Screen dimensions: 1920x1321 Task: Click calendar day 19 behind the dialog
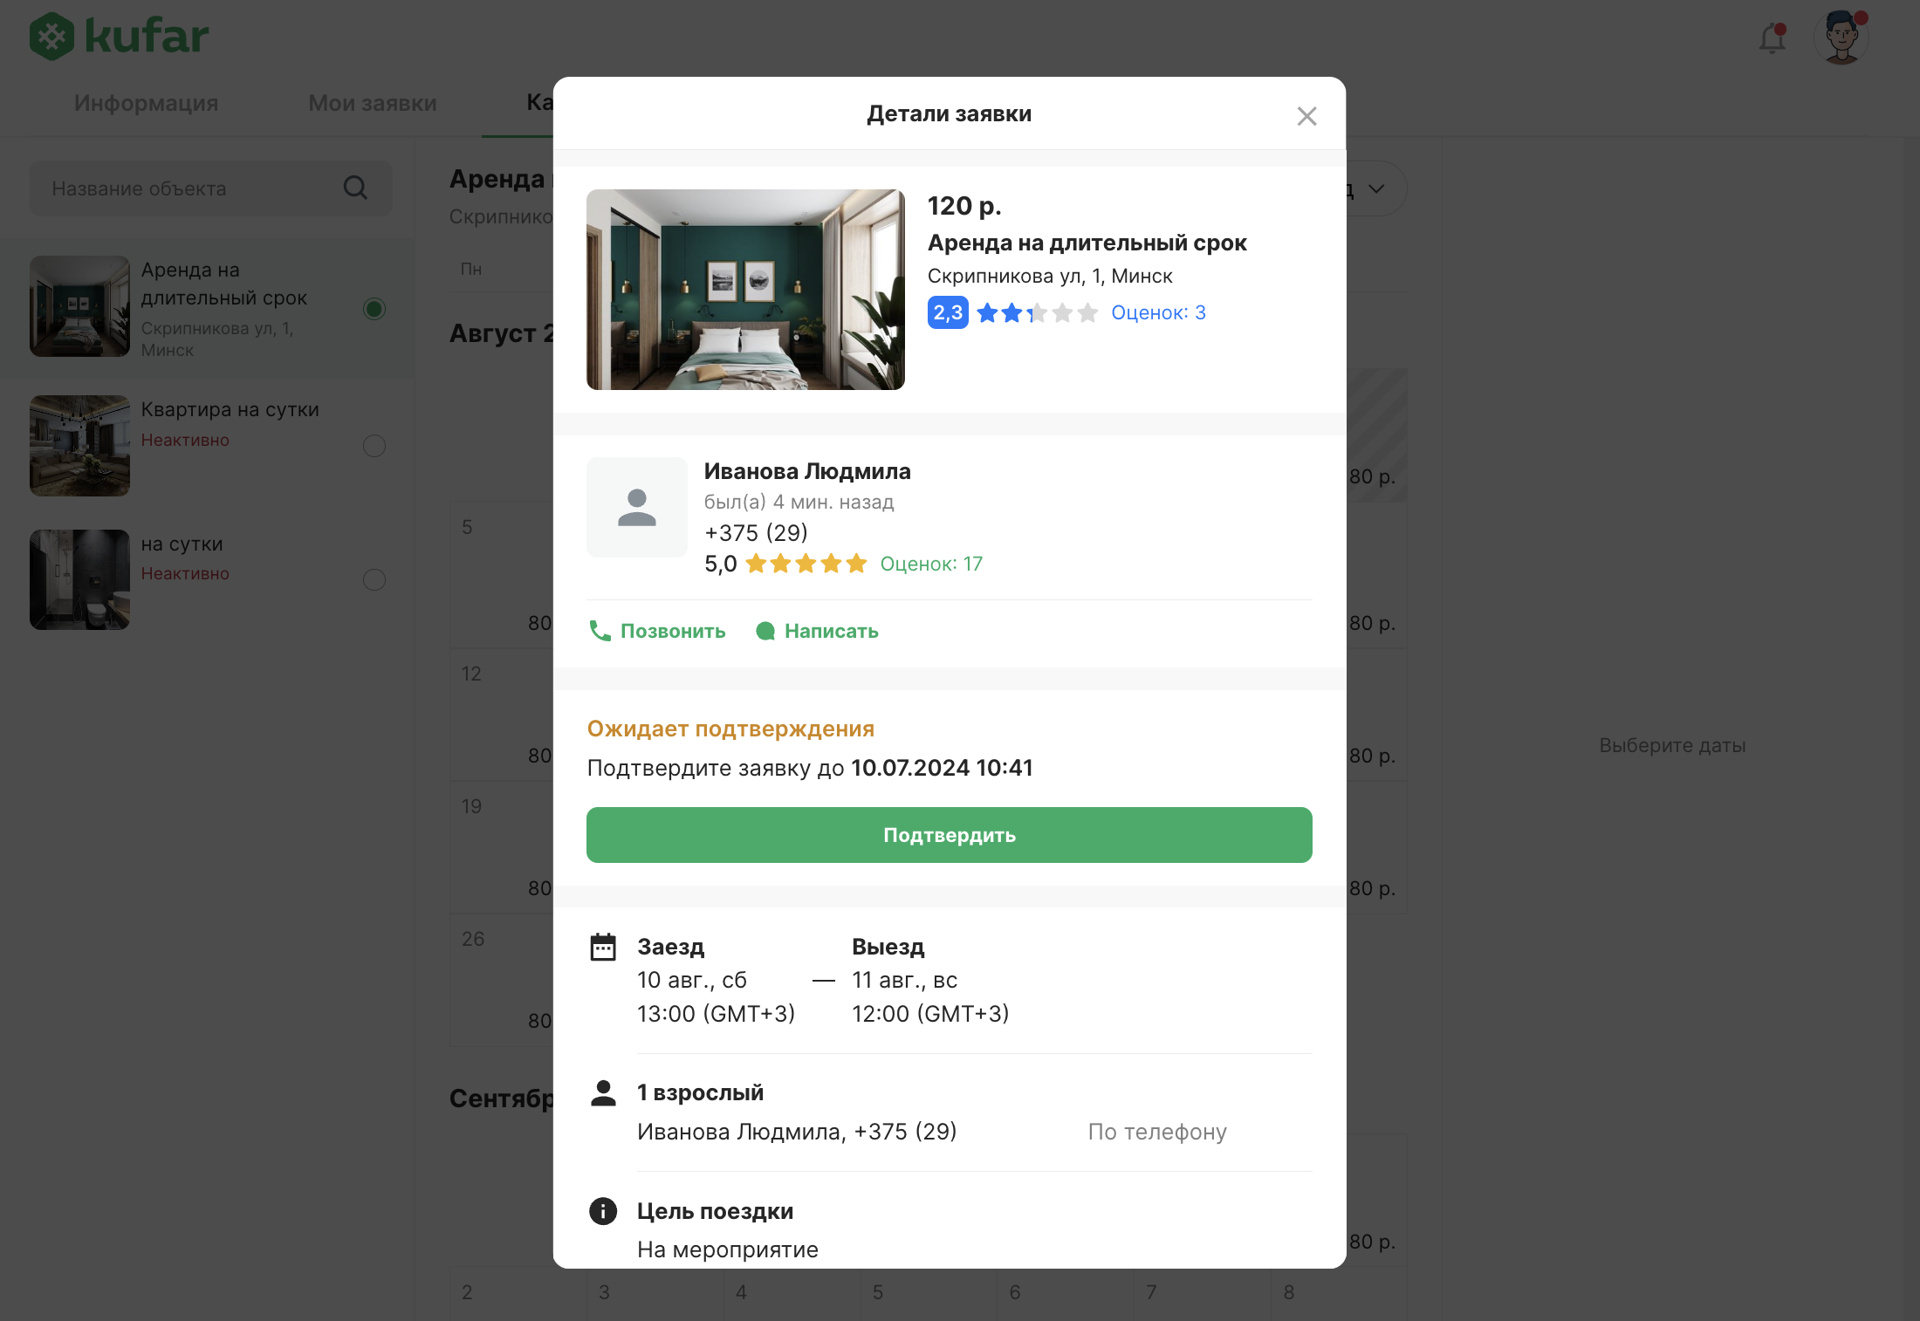[471, 806]
